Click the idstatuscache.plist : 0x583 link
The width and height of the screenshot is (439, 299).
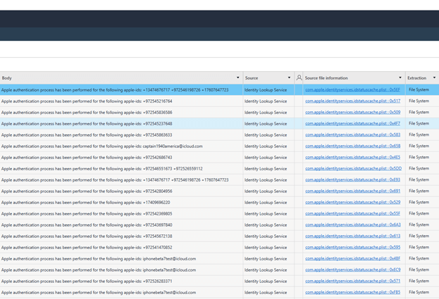[x=352, y=135]
